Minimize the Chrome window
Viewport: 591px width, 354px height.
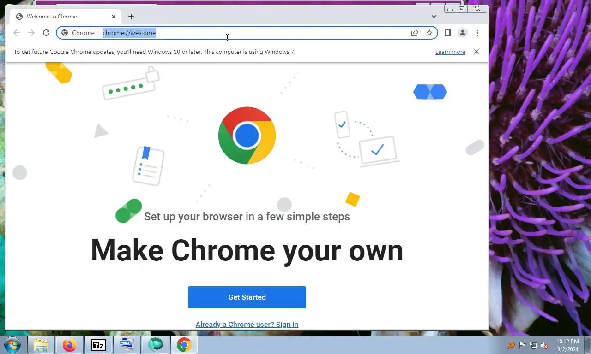click(x=450, y=9)
